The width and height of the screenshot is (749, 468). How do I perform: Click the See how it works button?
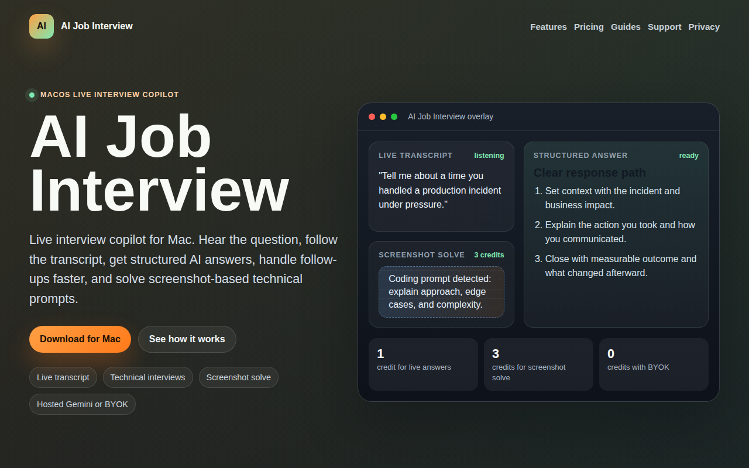pos(187,339)
